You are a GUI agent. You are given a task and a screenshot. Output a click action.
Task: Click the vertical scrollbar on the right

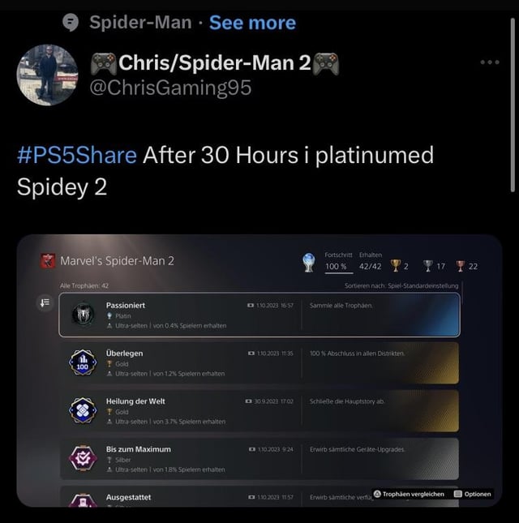[513, 105]
